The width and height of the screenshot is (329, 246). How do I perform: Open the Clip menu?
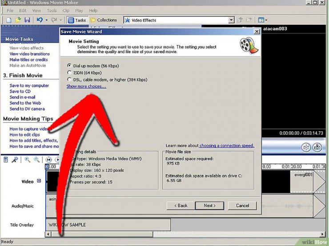[x=66, y=11]
